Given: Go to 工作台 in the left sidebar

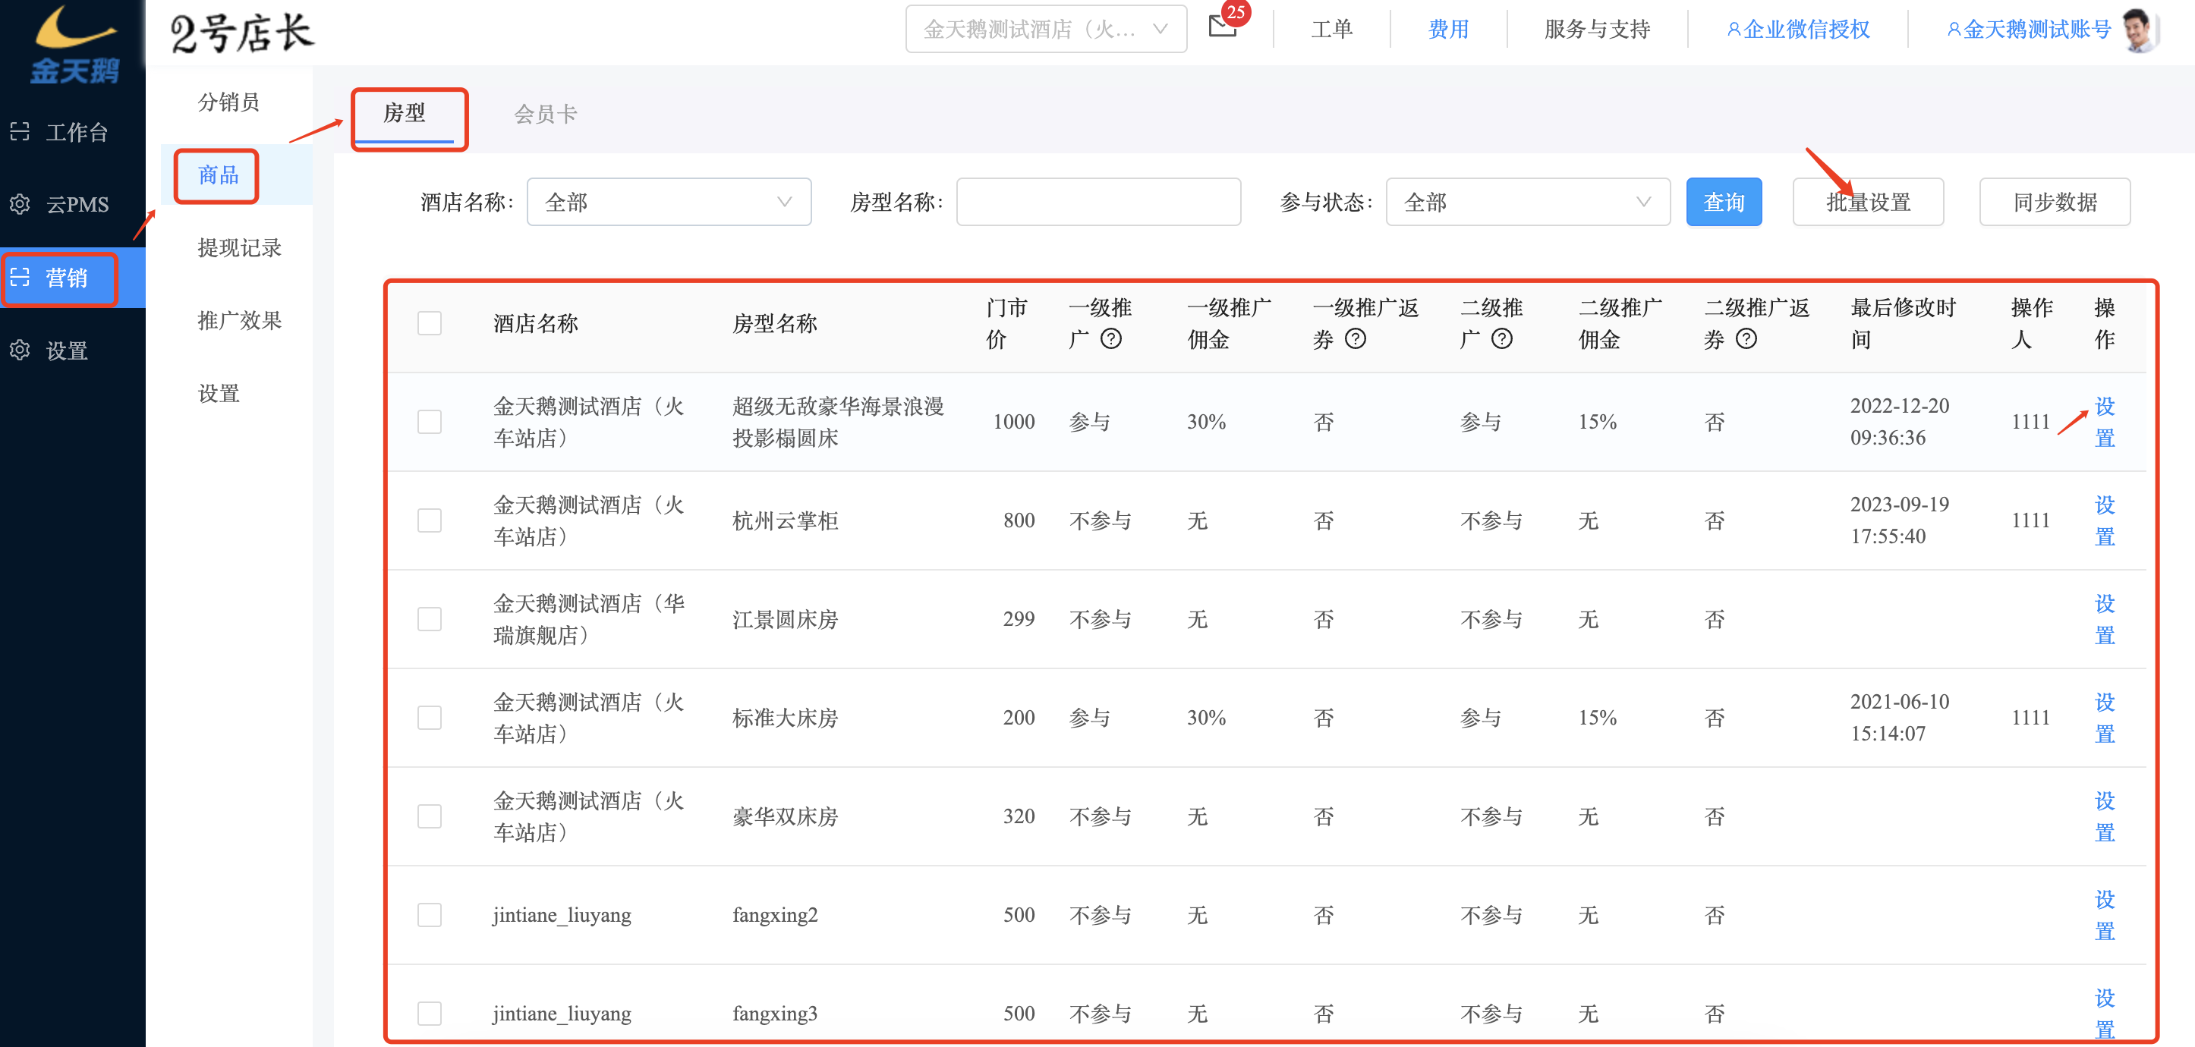Looking at the screenshot, I should (x=72, y=132).
